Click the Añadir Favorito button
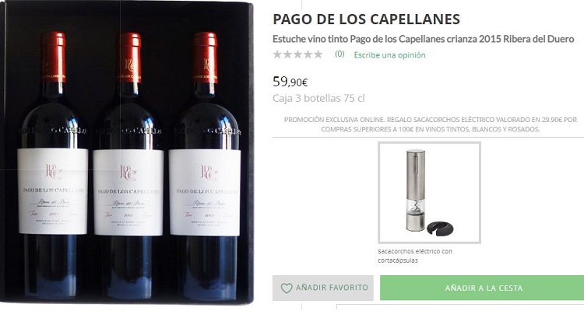584x311 pixels. (x=323, y=288)
